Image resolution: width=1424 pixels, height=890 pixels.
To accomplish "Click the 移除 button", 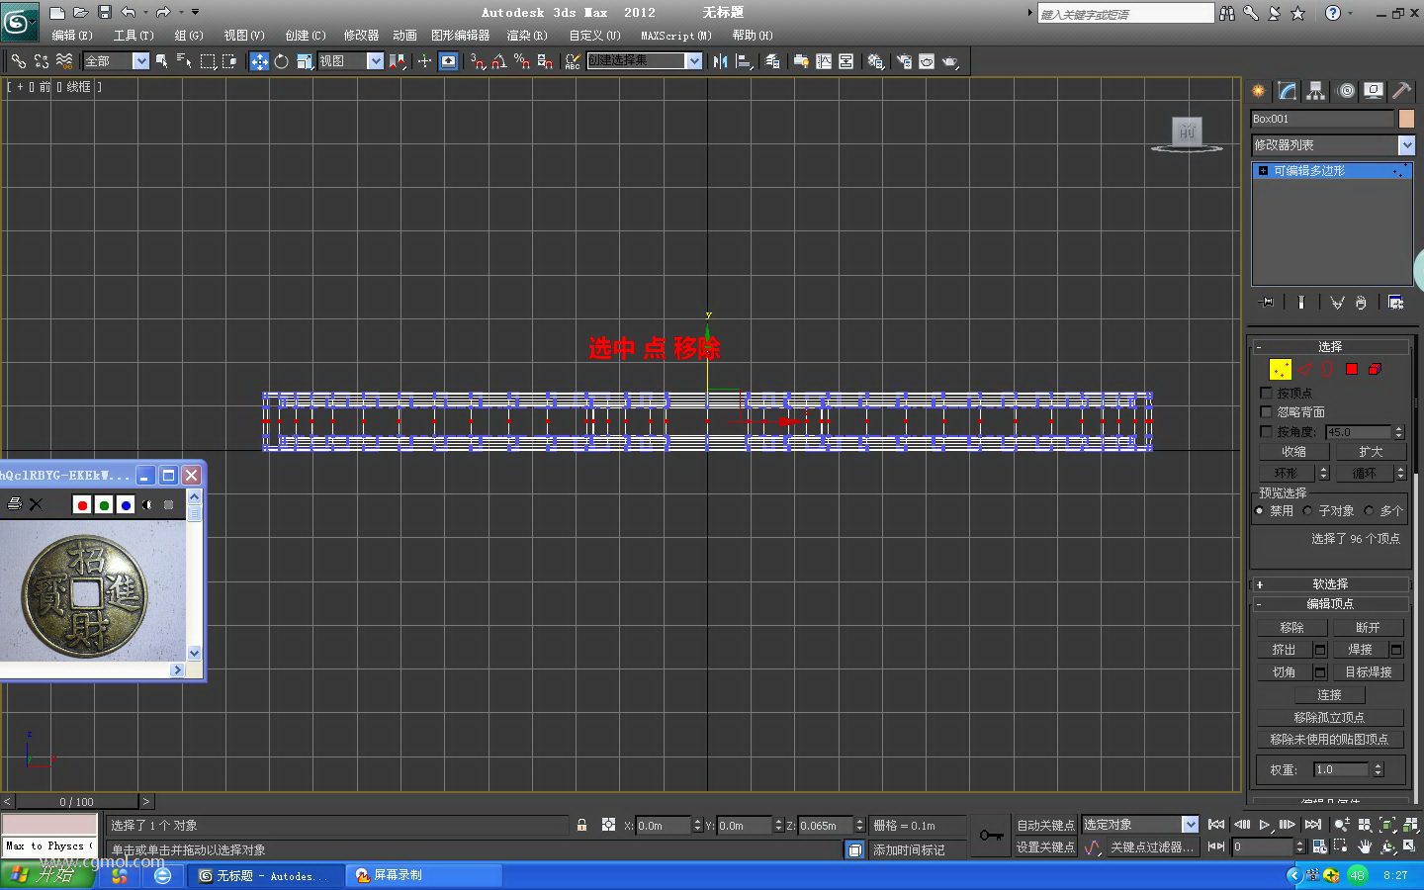I will 1292,628.
